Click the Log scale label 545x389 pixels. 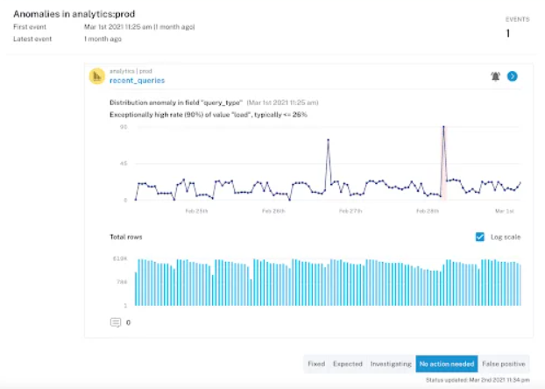click(x=504, y=237)
